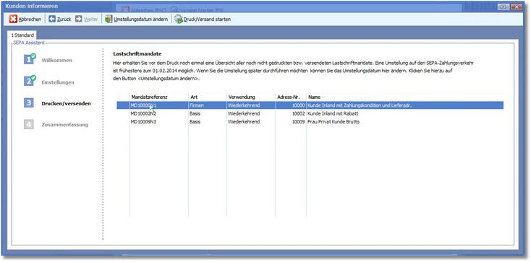The image size is (531, 262).
Task: Click the greyed Weiter forward arrow icon
Action: 79,19
